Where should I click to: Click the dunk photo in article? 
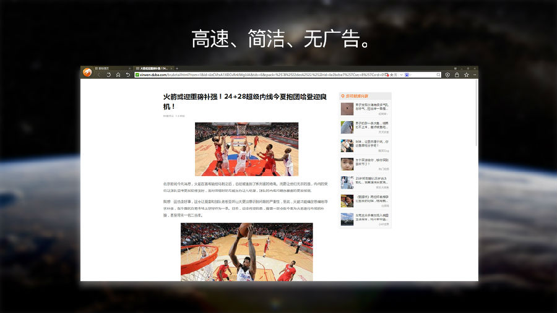point(246,252)
